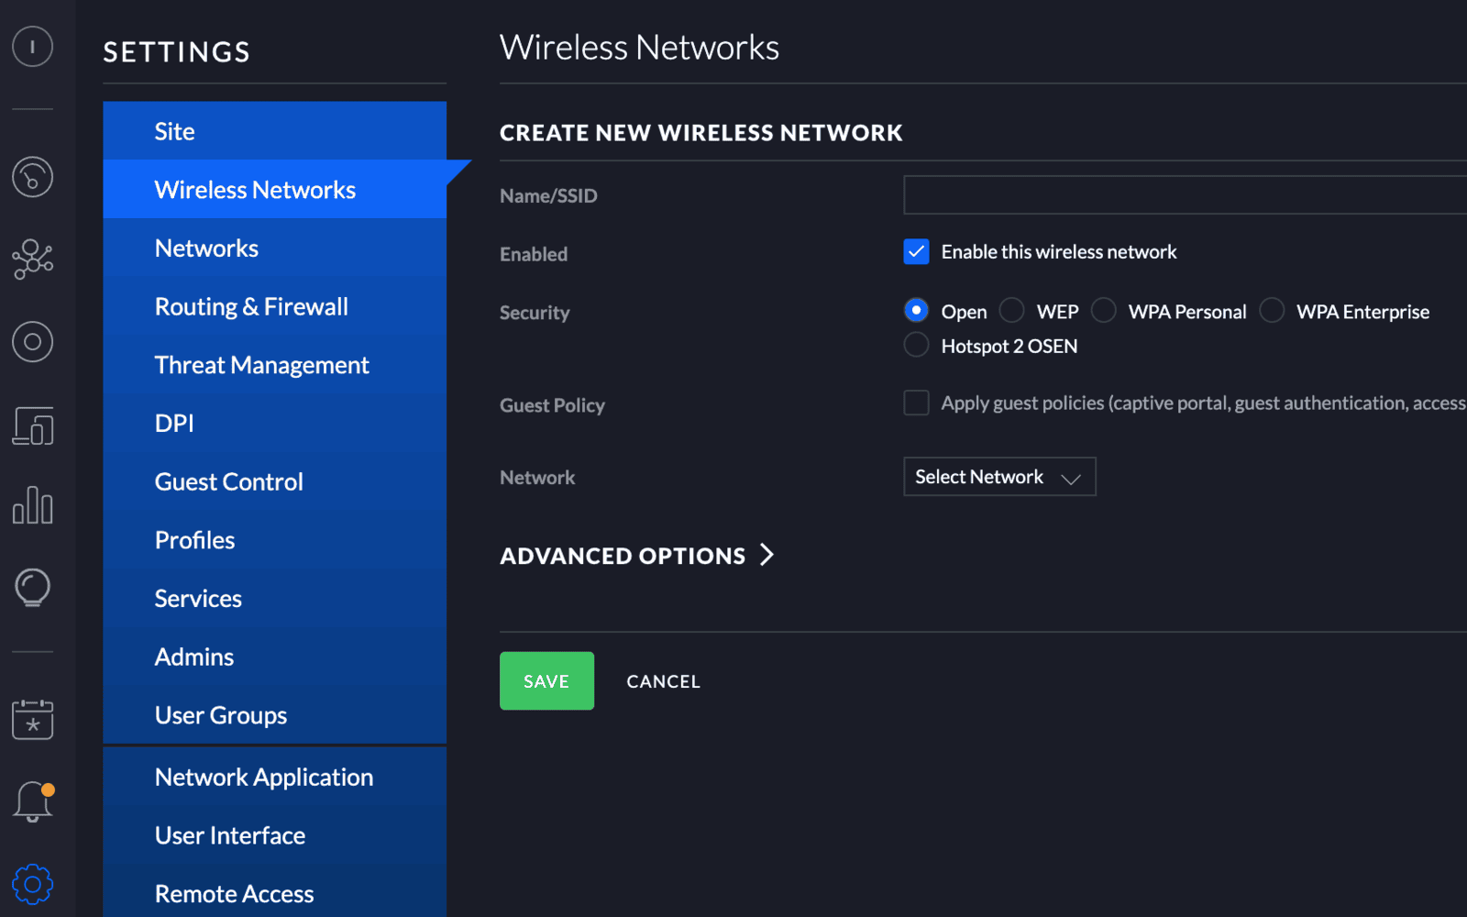Open the Insights lightbulb icon
Image resolution: width=1467 pixels, height=917 pixels.
(32, 588)
